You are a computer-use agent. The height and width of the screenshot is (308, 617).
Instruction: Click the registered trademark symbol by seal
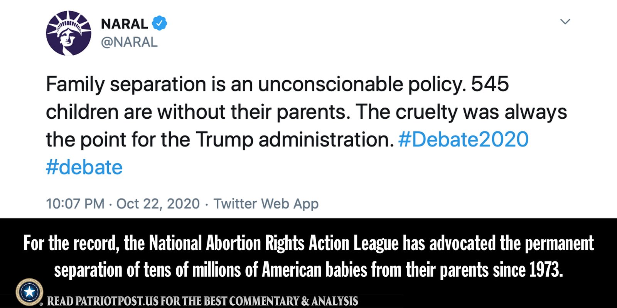click(x=41, y=305)
